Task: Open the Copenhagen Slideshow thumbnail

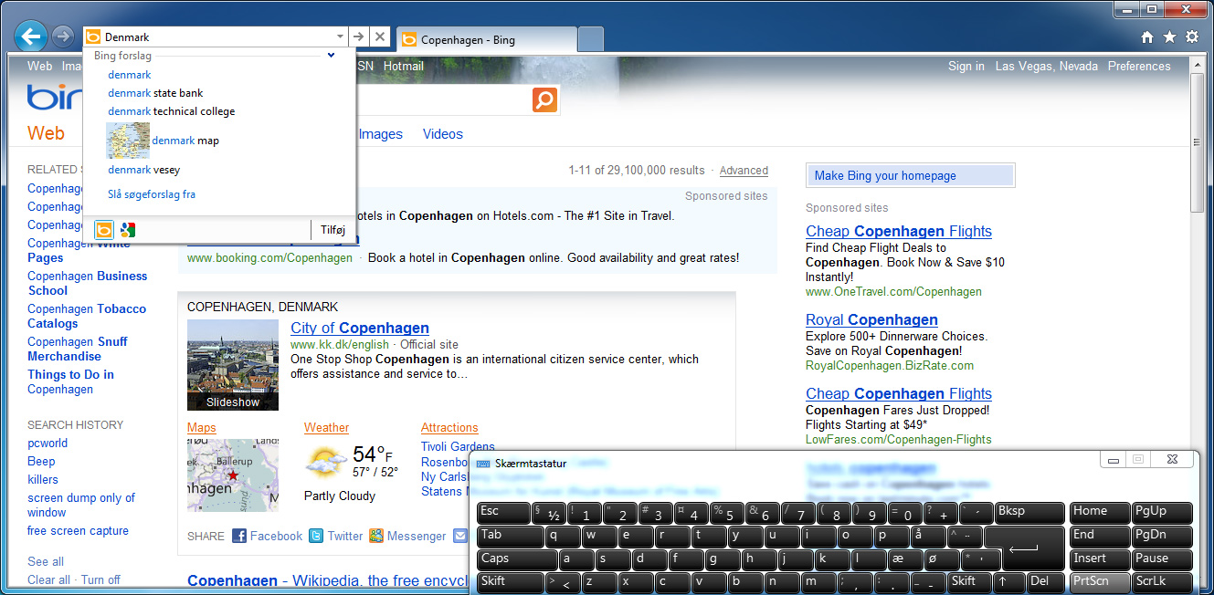Action: click(x=233, y=365)
